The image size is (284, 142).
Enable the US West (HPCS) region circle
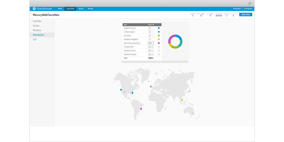coord(159,47)
